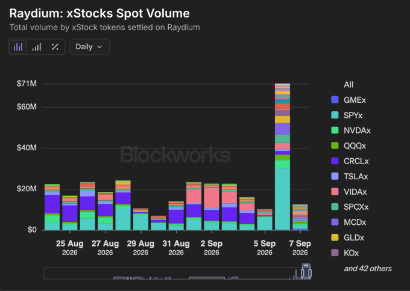Click the '31 Aug 2026' axis label
This screenshot has width=410, height=291.
point(176,248)
